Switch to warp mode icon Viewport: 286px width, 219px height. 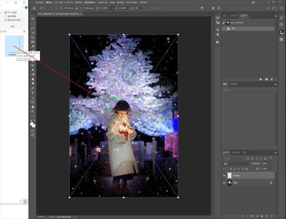(x=202, y=8)
